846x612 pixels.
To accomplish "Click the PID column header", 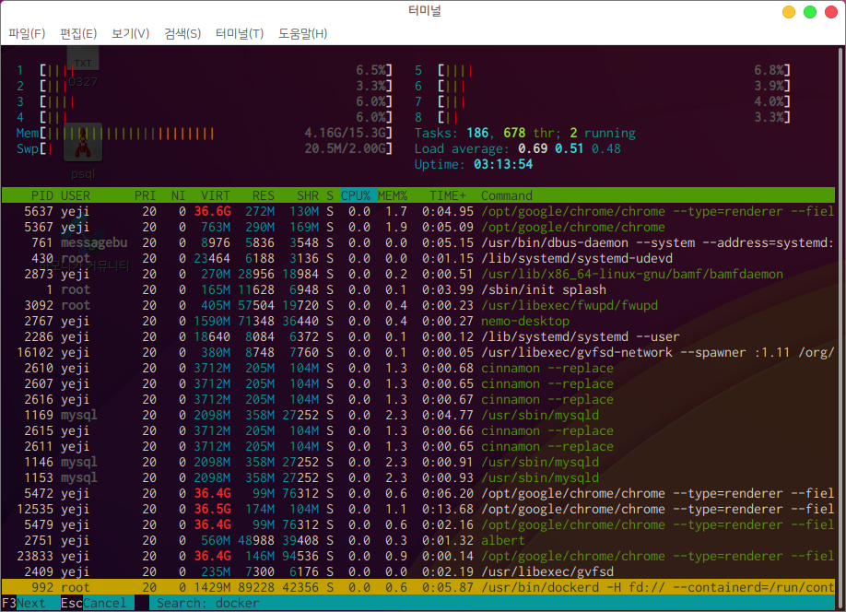I will 41,195.
